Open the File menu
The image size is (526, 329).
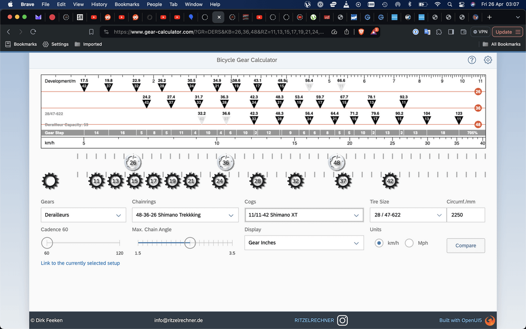pyautogui.click(x=46, y=4)
